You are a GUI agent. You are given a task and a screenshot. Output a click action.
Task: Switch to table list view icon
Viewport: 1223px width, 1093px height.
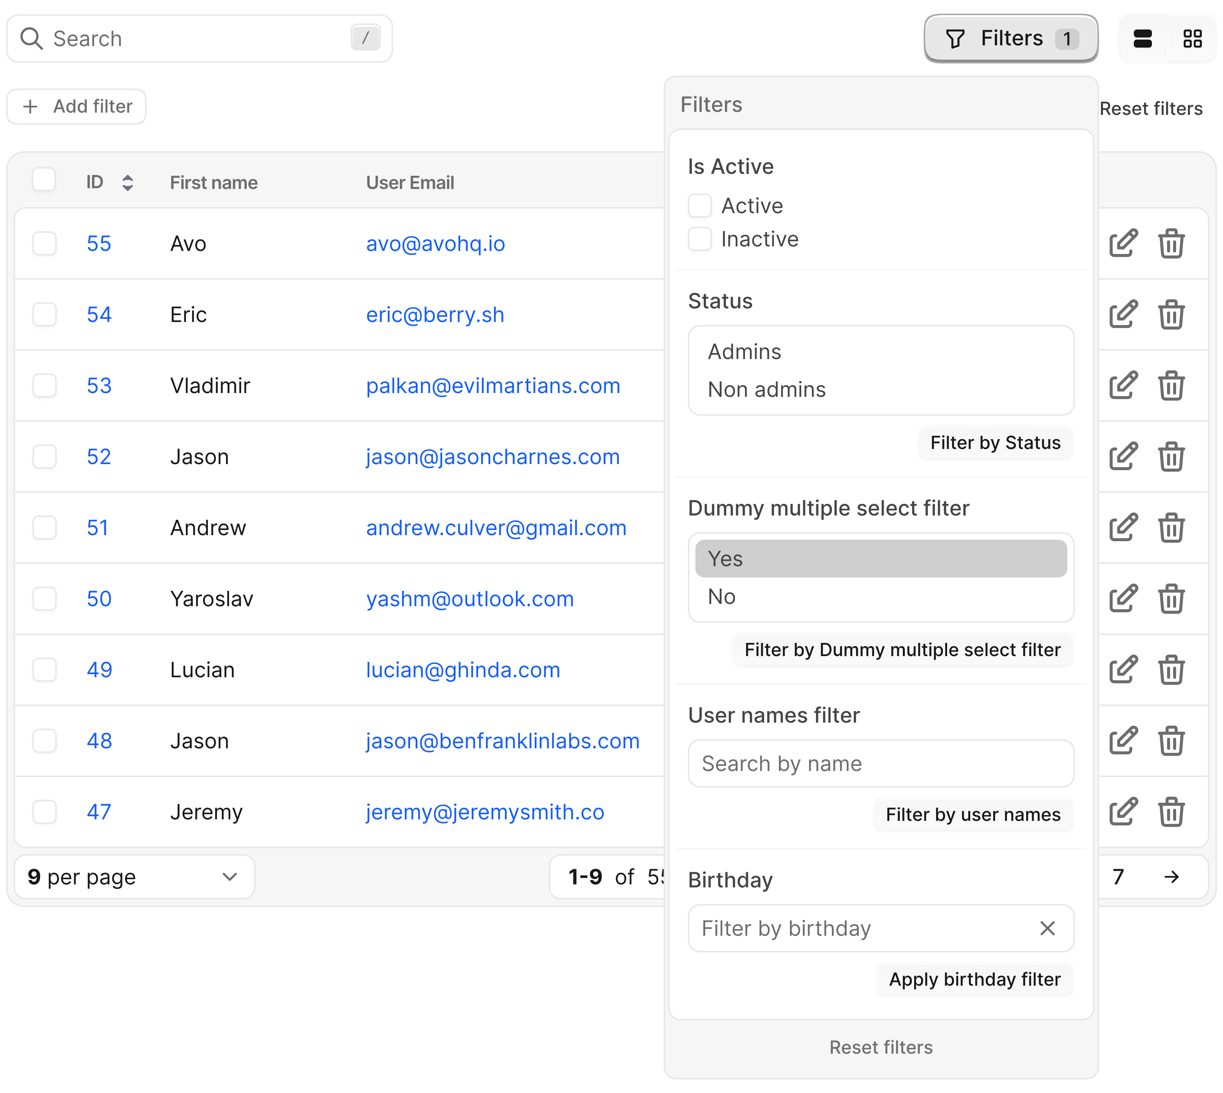[x=1142, y=39]
